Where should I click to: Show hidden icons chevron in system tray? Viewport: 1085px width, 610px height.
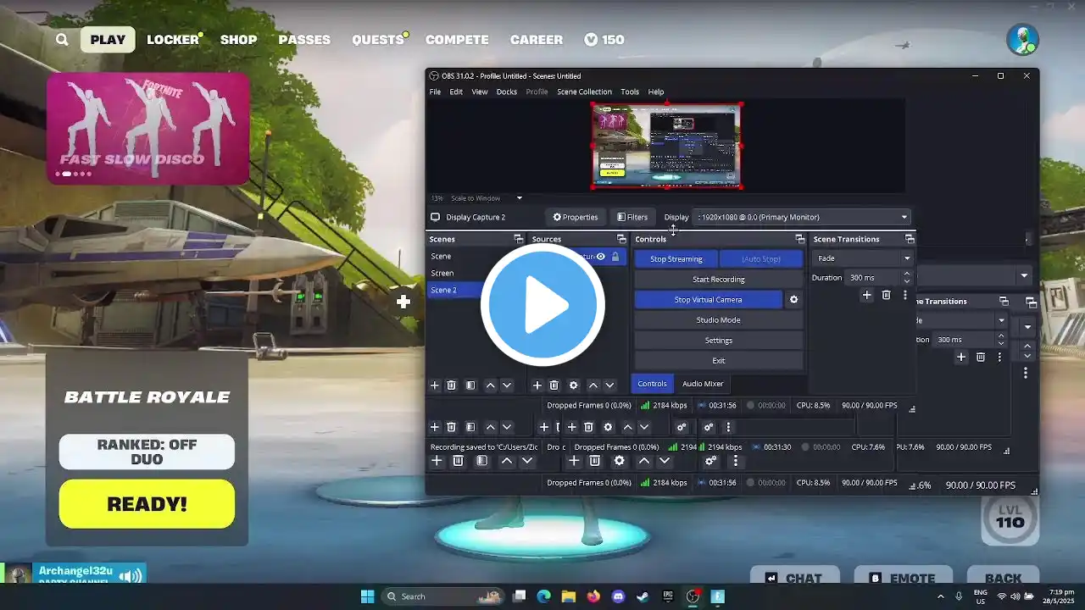941,596
